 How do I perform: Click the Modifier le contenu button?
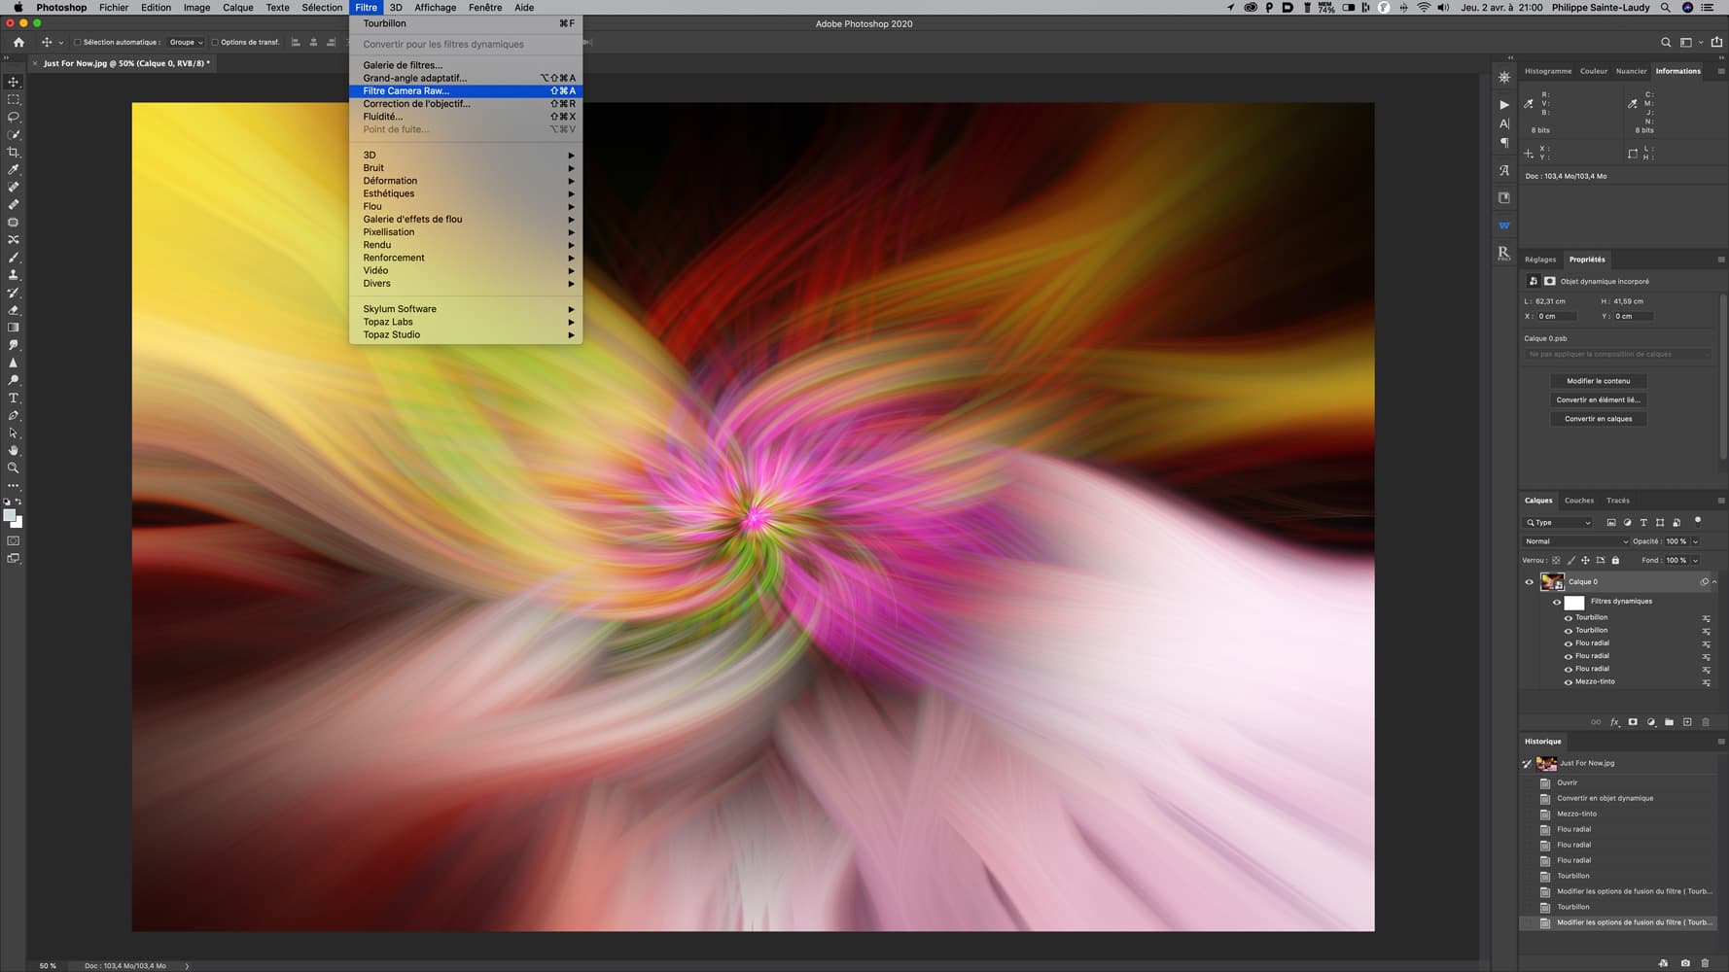click(x=1598, y=381)
